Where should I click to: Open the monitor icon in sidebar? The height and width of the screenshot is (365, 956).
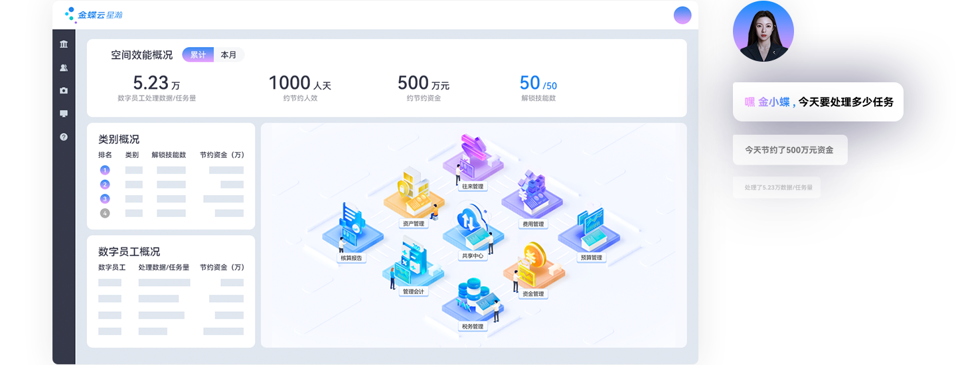pos(64,113)
